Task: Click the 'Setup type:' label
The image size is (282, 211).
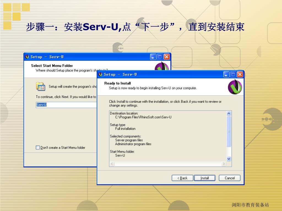Action: pyautogui.click(x=118, y=125)
